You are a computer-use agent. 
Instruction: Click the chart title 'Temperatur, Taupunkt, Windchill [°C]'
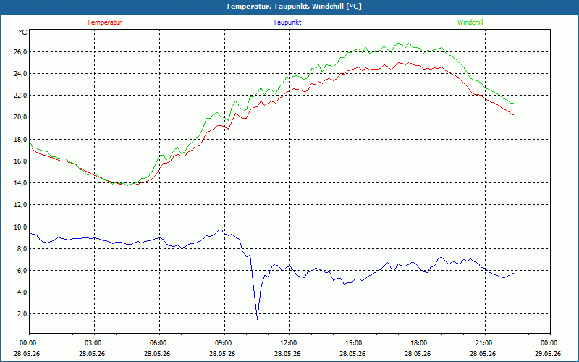tap(294, 7)
